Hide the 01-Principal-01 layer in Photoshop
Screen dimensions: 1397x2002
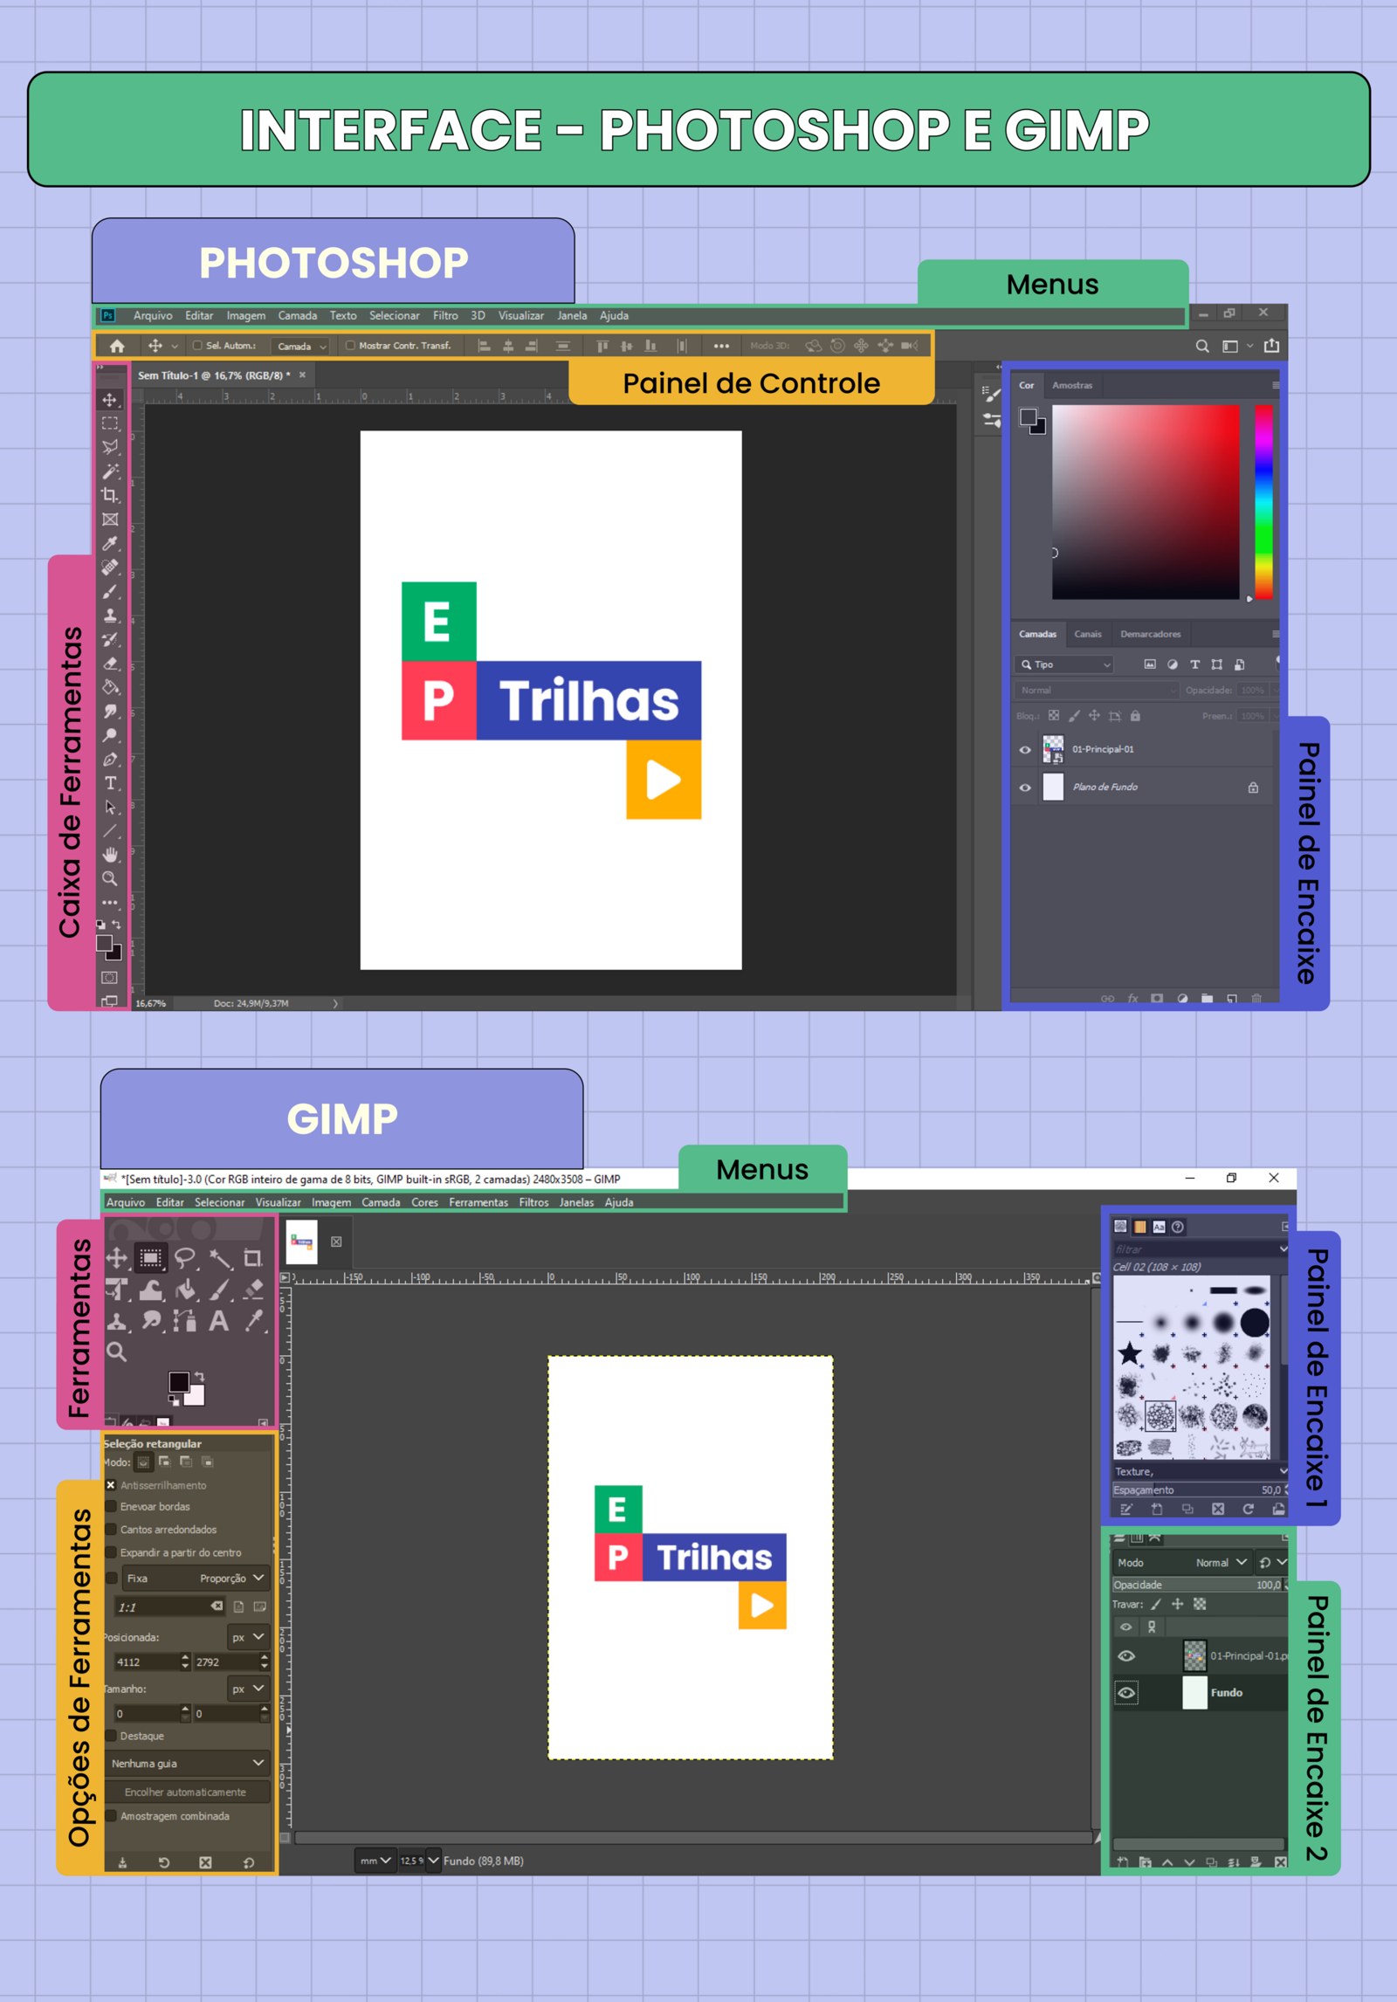click(1025, 750)
